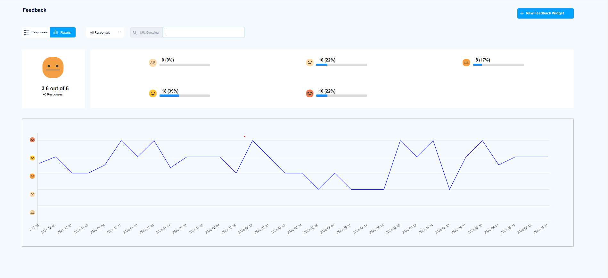
Task: Click the 18 (39%) progress bar
Action: pyautogui.click(x=185, y=96)
